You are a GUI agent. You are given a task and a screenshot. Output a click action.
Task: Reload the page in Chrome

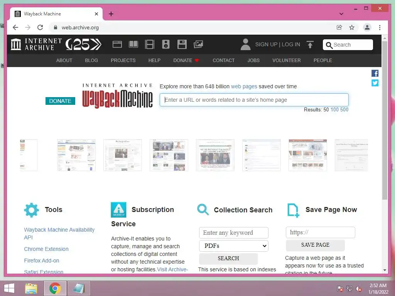[x=40, y=27]
